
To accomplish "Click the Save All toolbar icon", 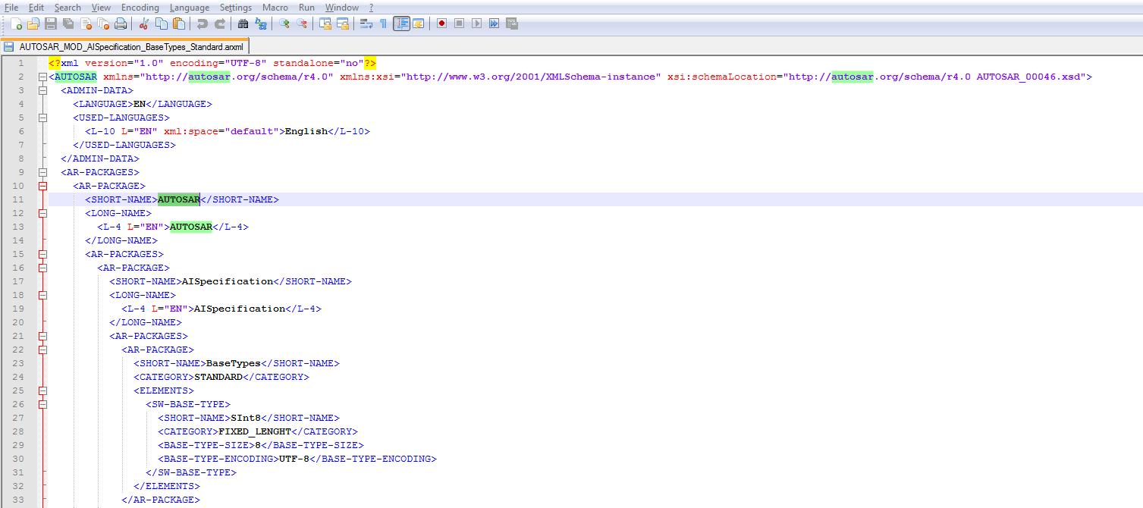I will (68, 24).
